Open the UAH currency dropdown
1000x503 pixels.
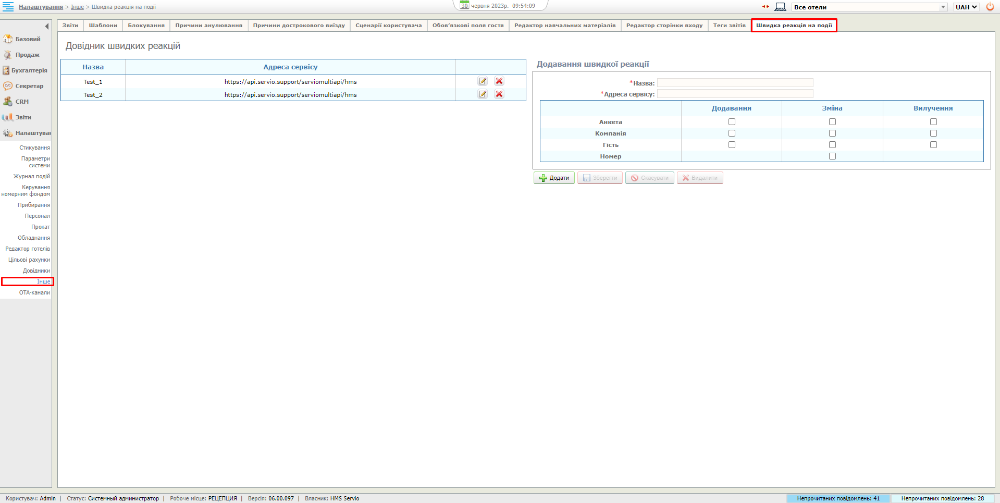[966, 7]
